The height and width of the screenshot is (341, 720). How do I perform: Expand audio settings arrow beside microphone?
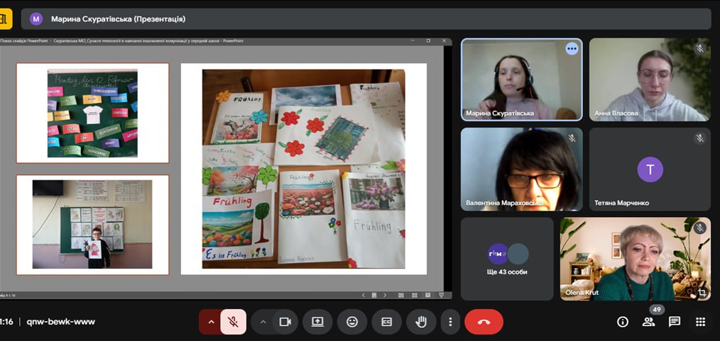[210, 322]
